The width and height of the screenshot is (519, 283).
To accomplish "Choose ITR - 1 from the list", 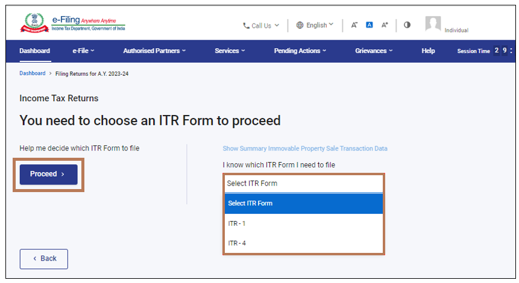I will pos(237,223).
